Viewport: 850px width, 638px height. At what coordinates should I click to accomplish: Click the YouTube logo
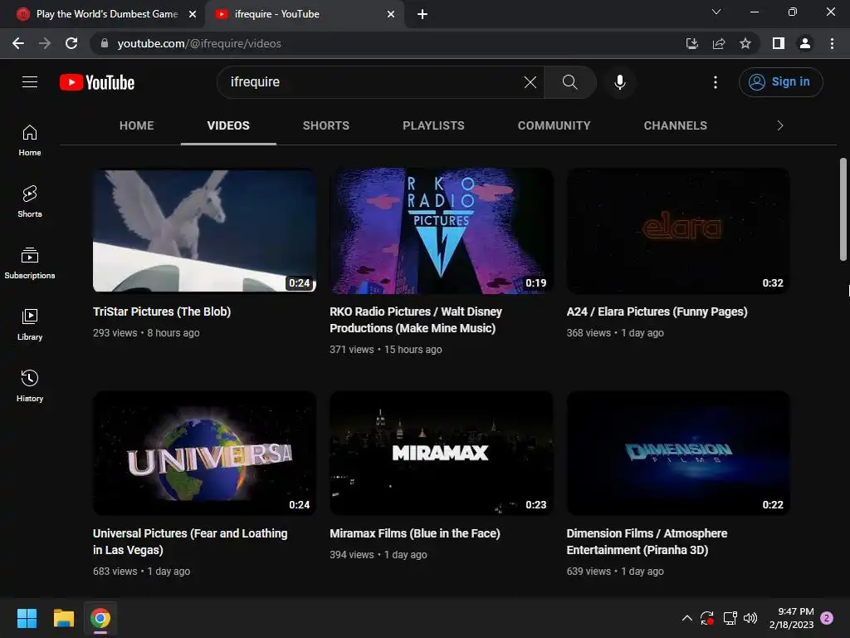(97, 82)
